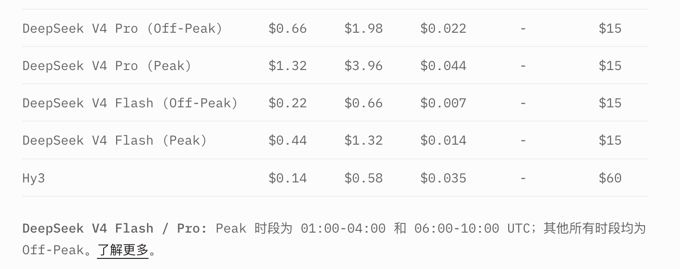Screen dimensions: 680x269
Task: Select DeepSeek V4 Flash (Off-Peak) model name
Action: pyautogui.click(x=130, y=103)
